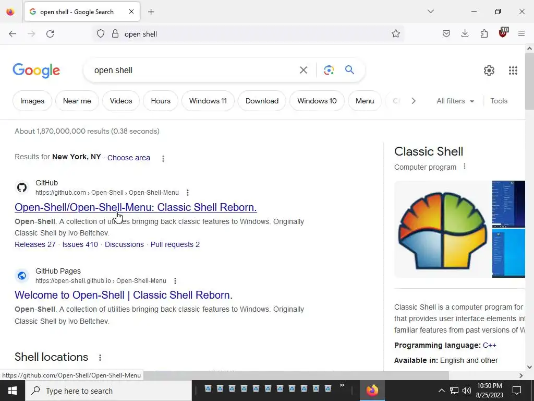Viewport: 534px width, 401px height.
Task: Show hidden system tray icons
Action: coord(441,391)
